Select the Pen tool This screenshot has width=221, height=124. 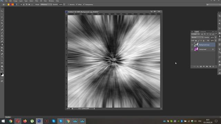(2, 54)
